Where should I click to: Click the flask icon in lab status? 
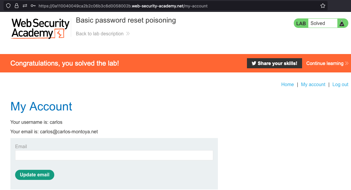pos(342,23)
